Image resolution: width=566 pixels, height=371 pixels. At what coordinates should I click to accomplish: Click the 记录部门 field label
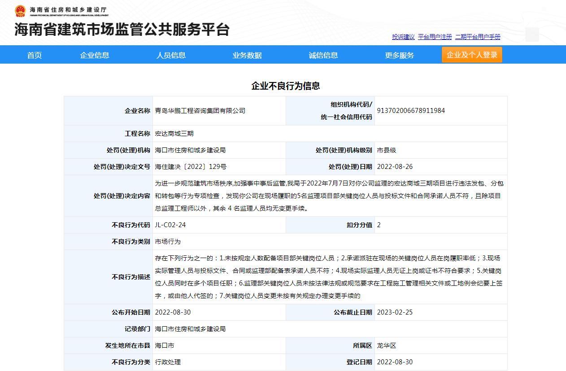pyautogui.click(x=137, y=329)
